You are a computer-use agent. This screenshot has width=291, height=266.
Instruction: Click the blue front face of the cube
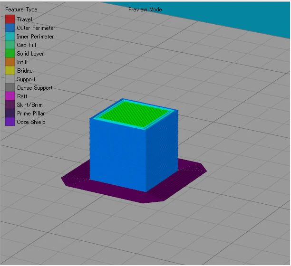point(117,155)
